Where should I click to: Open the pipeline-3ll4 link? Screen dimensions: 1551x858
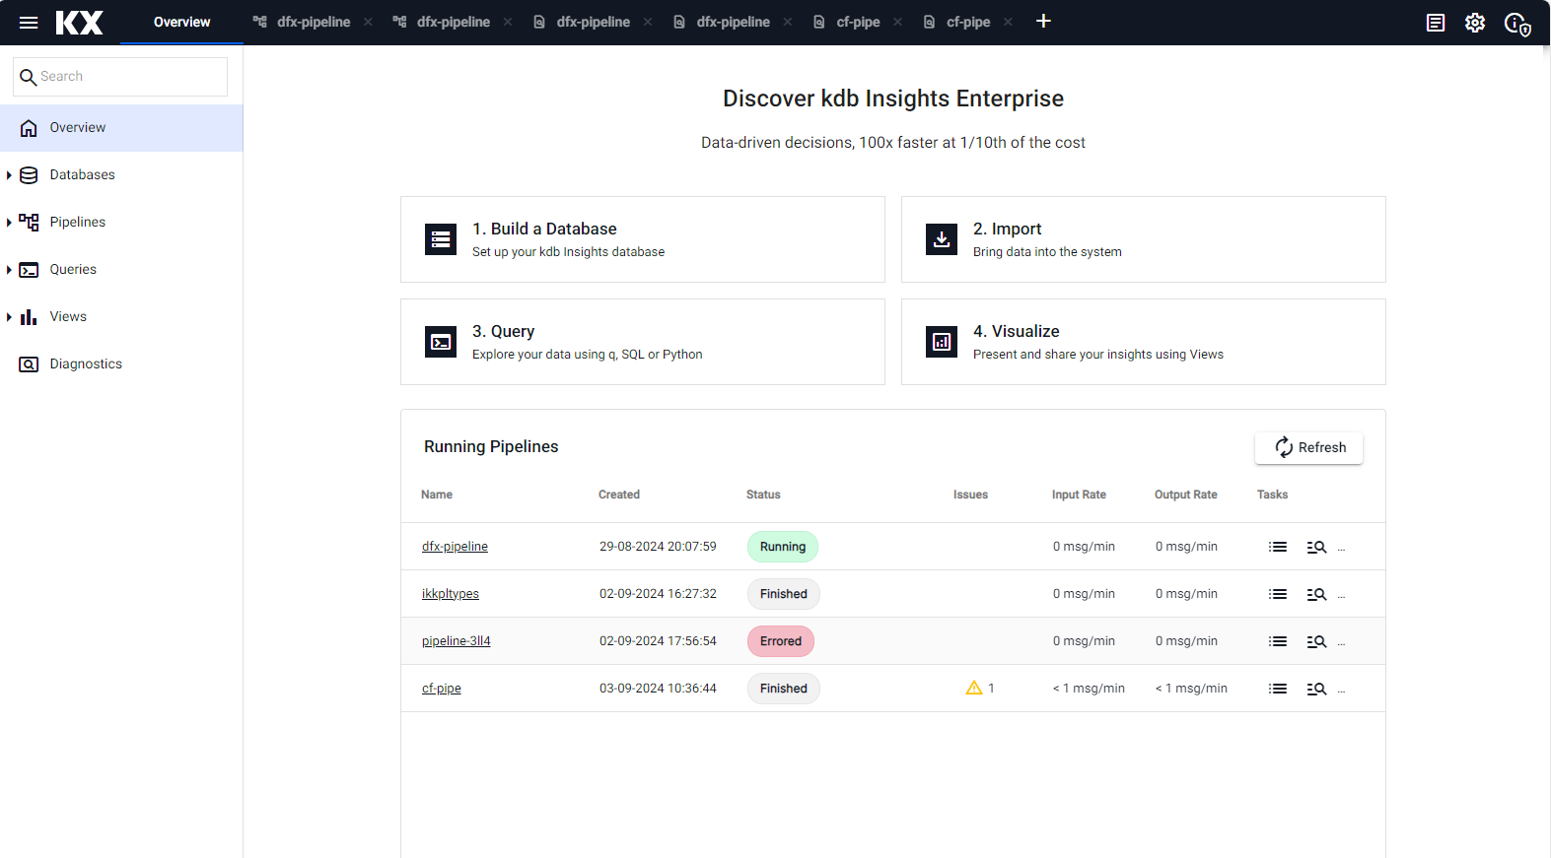pos(457,641)
